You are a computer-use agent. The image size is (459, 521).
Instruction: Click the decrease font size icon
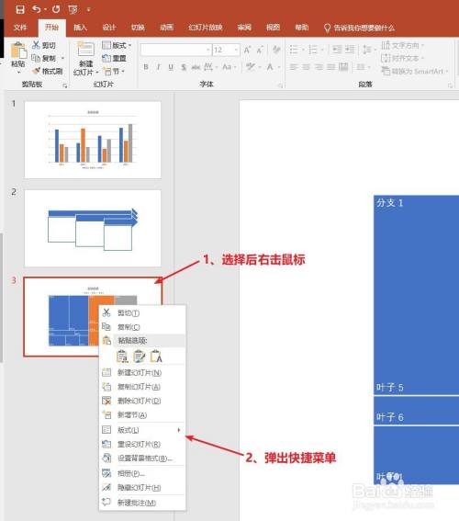[260, 50]
